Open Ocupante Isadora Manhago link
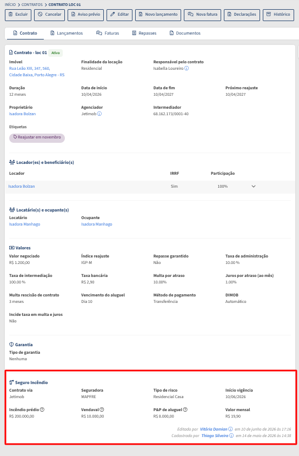The height and width of the screenshot is (456, 299). click(97, 224)
